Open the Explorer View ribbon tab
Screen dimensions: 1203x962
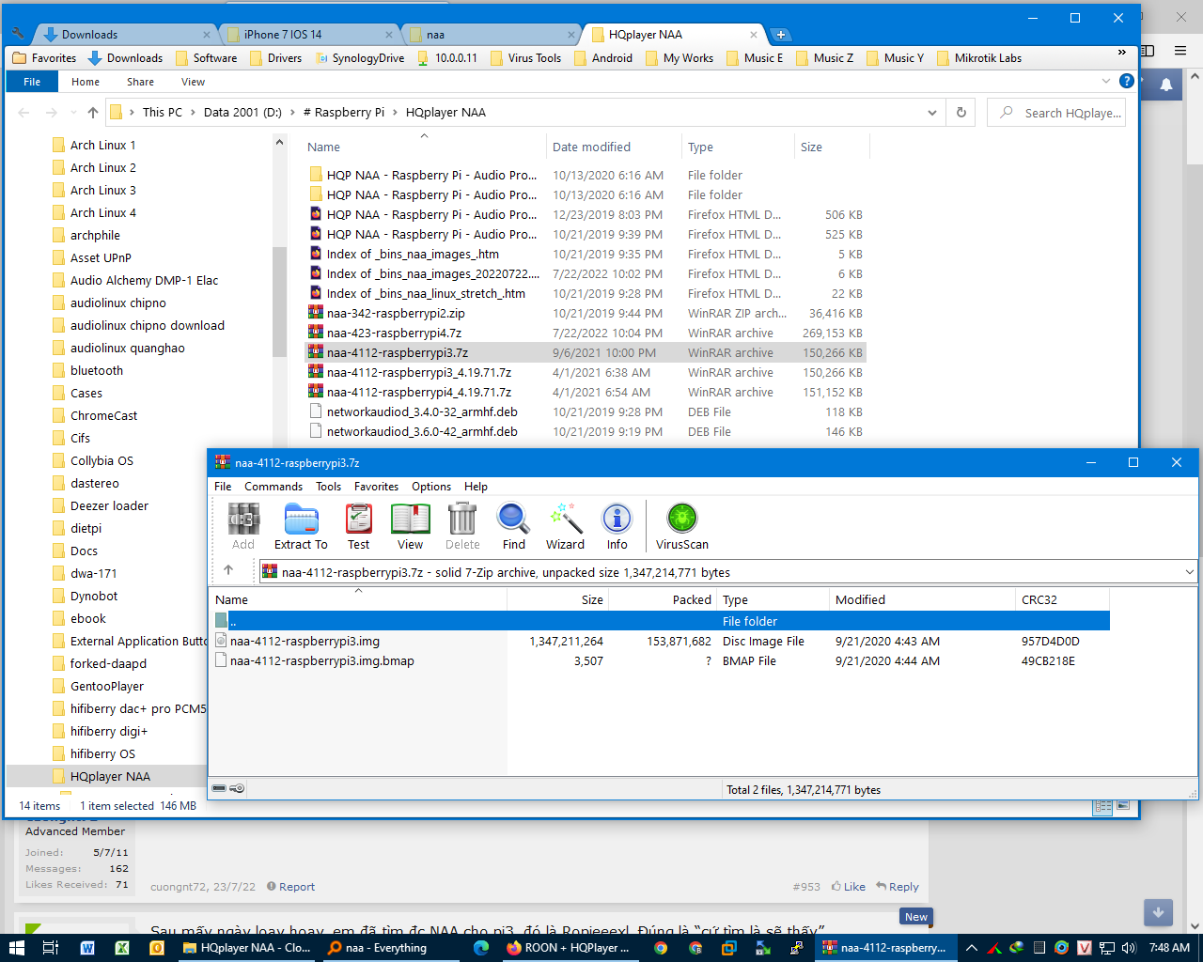[x=193, y=82]
